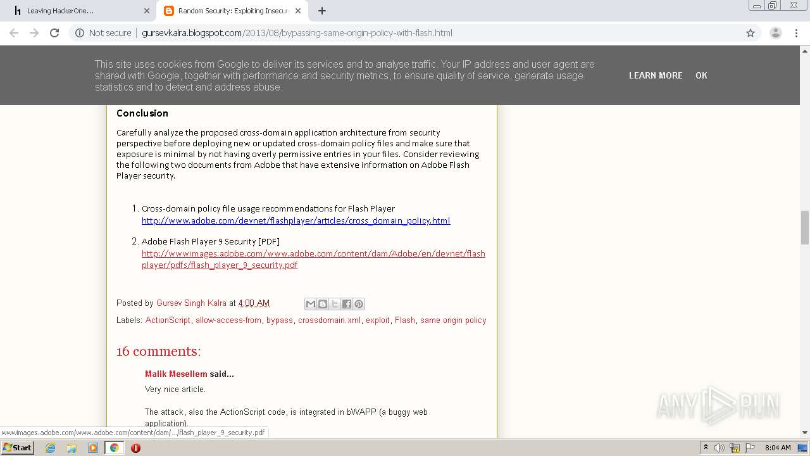Viewport: 810px width, 456px height.
Task: Open the Flash label
Action: [x=405, y=320]
